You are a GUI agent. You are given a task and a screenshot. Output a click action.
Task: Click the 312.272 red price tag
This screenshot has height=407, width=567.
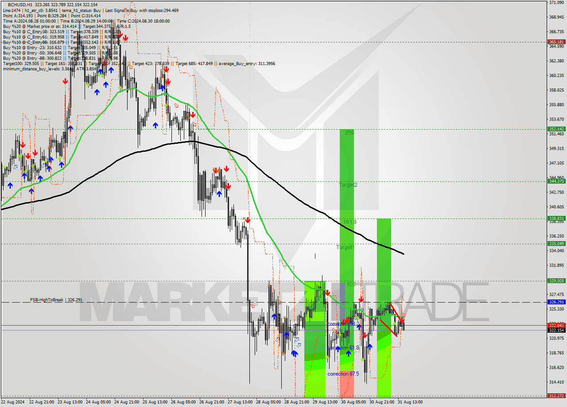(x=556, y=395)
